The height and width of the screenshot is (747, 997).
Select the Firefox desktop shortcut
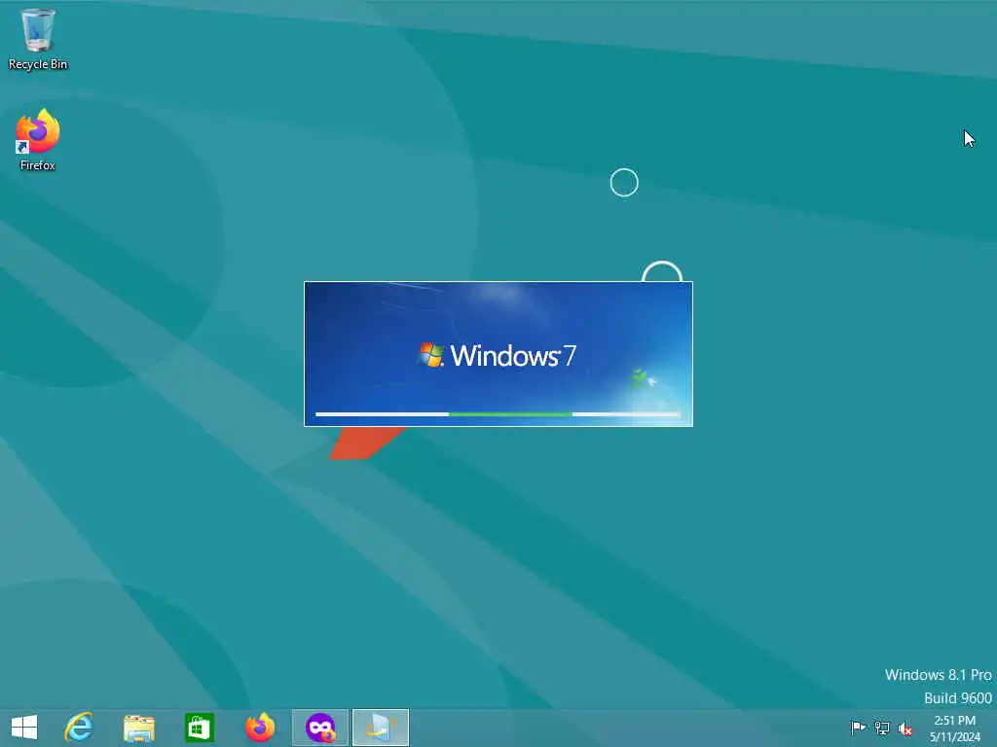point(38,140)
